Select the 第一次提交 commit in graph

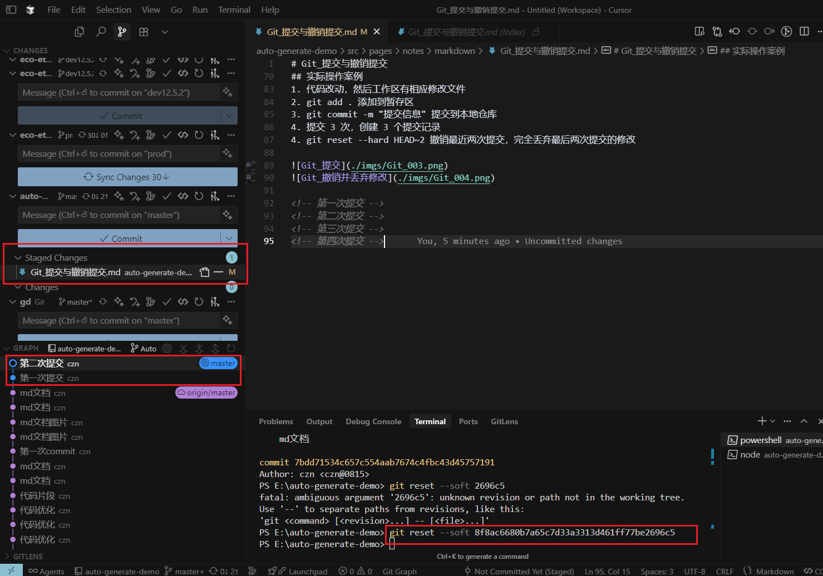(42, 378)
